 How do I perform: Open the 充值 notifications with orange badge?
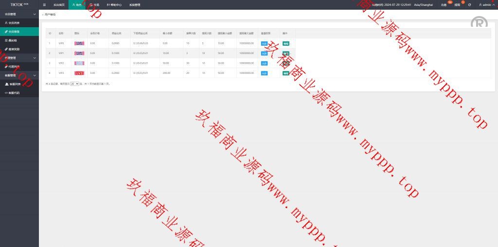[x=444, y=4]
